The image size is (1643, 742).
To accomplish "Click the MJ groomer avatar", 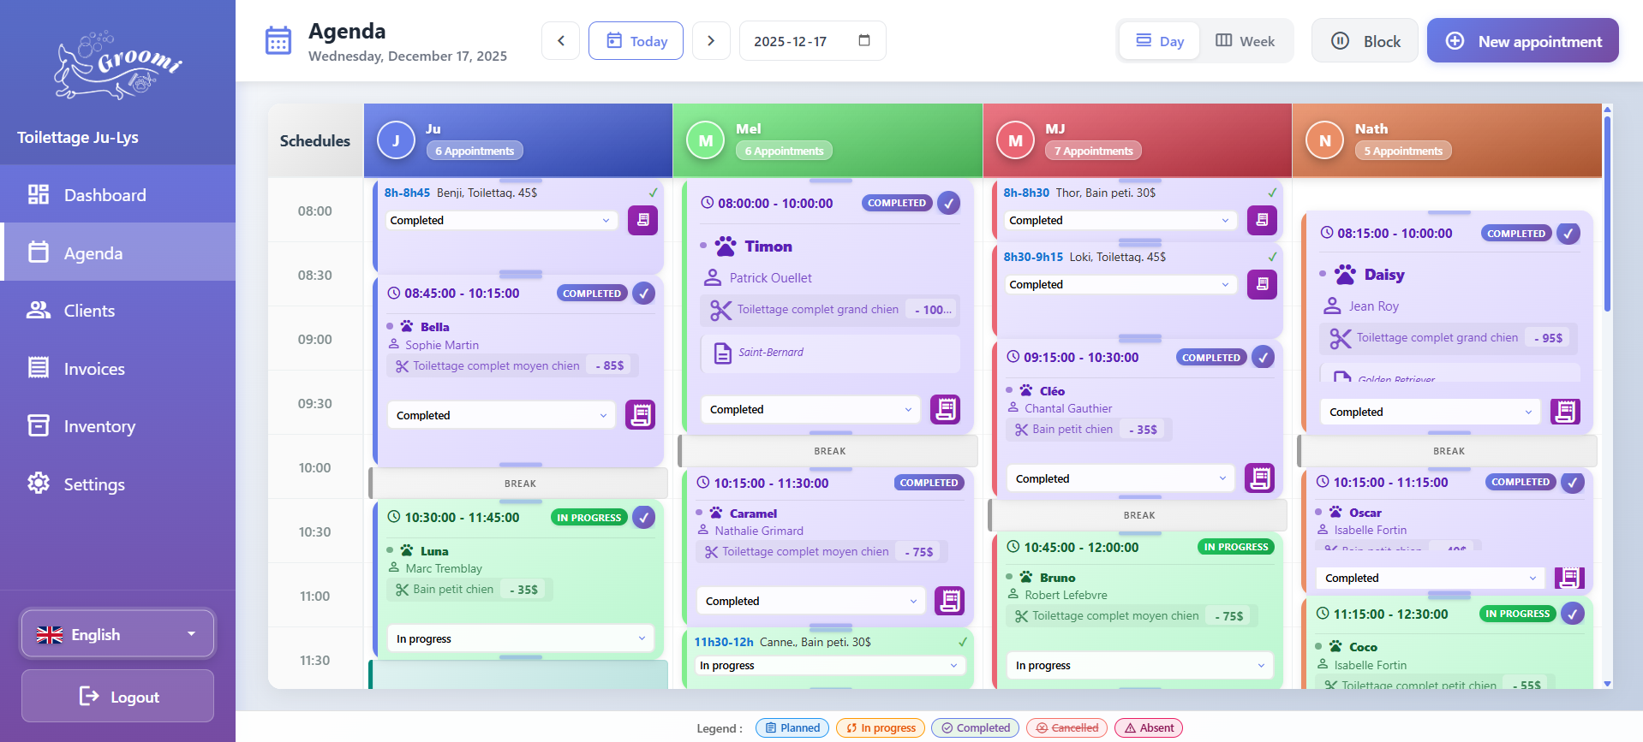I will (1015, 140).
